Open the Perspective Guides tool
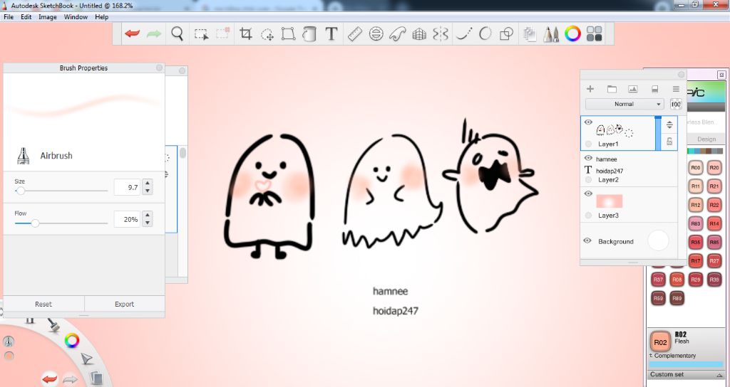This screenshot has width=730, height=387. tap(419, 34)
